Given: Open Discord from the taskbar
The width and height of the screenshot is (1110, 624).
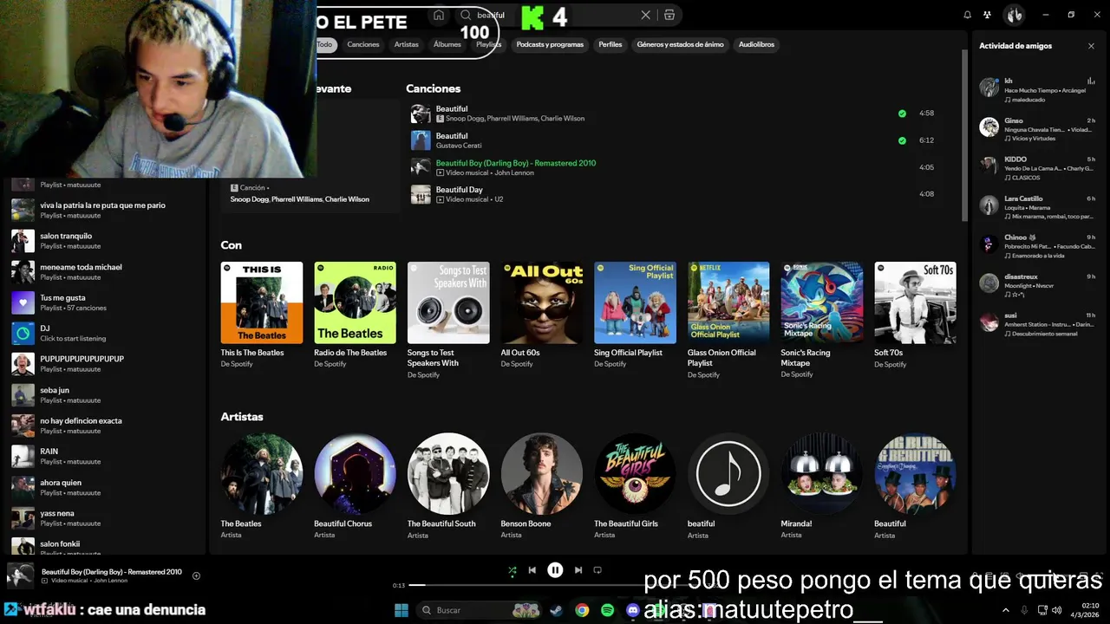Looking at the screenshot, I should (x=633, y=610).
